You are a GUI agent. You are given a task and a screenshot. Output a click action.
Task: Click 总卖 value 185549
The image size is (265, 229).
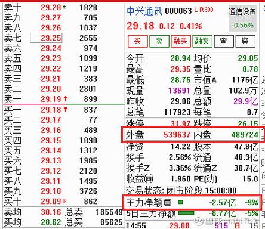click(x=109, y=212)
